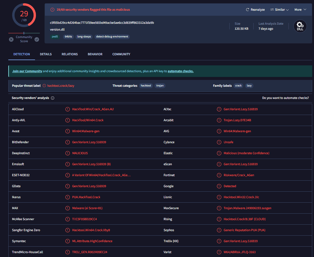
Task: Switch to the Details tab
Action: coord(46,54)
